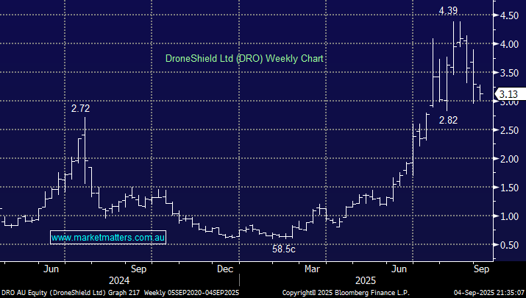Screen dimensions: 526x298
Task: Click the Jun 2025 x-axis label
Action: click(399, 269)
